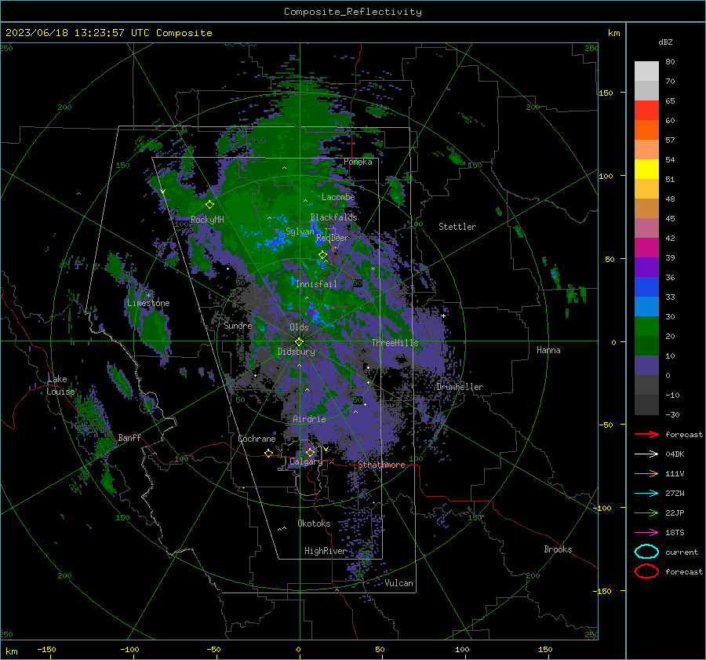Click the Sylvan label
Image resolution: width=706 pixels, height=660 pixels.
pyautogui.click(x=300, y=232)
